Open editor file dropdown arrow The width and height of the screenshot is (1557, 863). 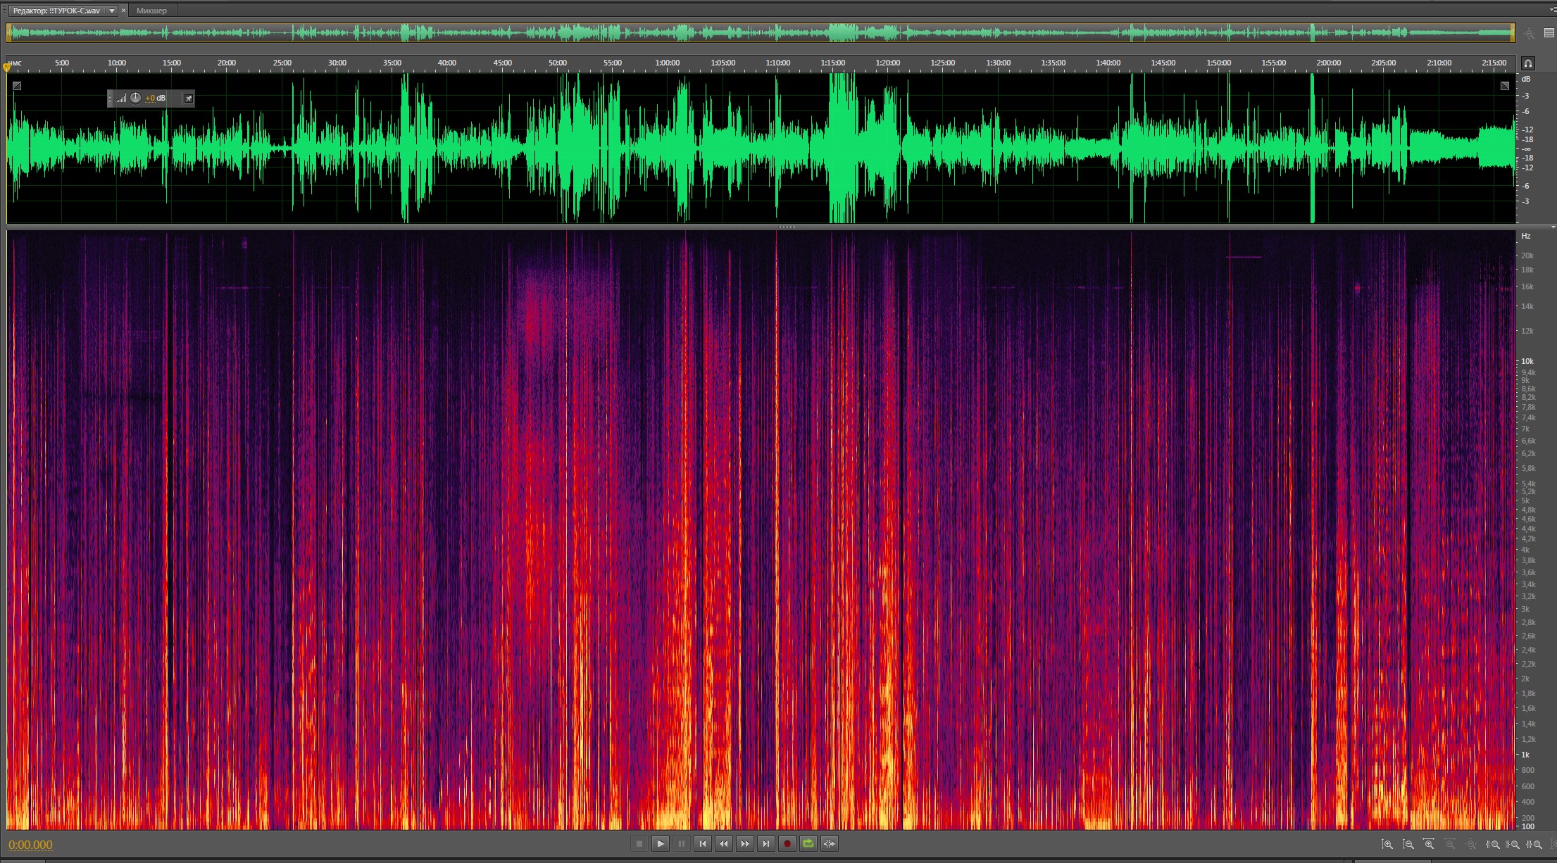tap(112, 11)
